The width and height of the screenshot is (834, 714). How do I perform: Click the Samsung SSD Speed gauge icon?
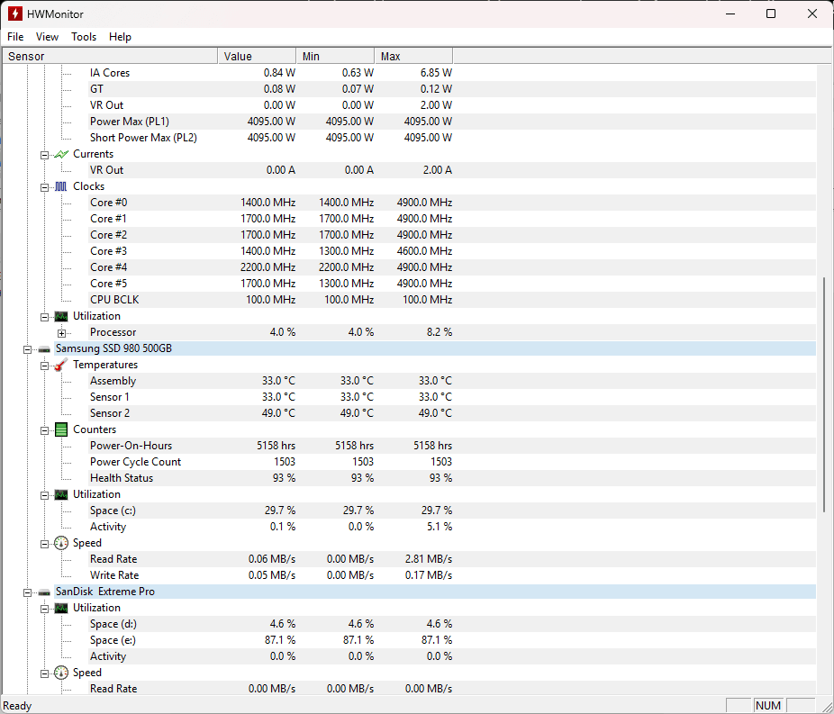click(x=61, y=543)
